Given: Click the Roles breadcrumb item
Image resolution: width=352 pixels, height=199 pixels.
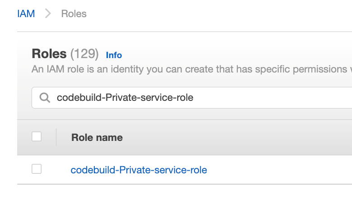Looking at the screenshot, I should tap(74, 14).
